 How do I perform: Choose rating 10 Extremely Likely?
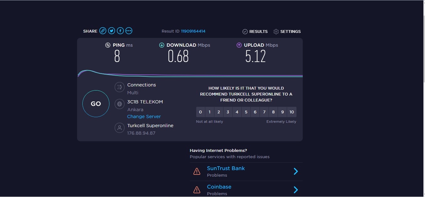pyautogui.click(x=291, y=112)
